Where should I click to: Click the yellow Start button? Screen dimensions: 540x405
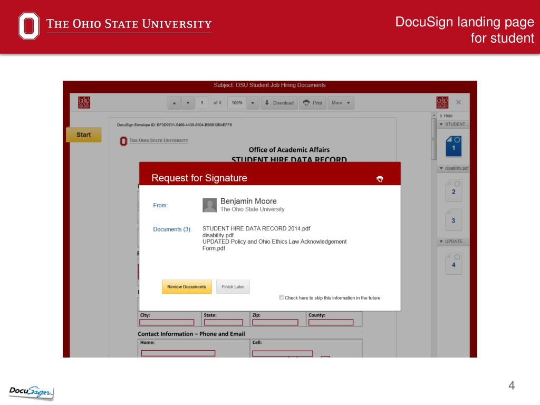(x=84, y=134)
